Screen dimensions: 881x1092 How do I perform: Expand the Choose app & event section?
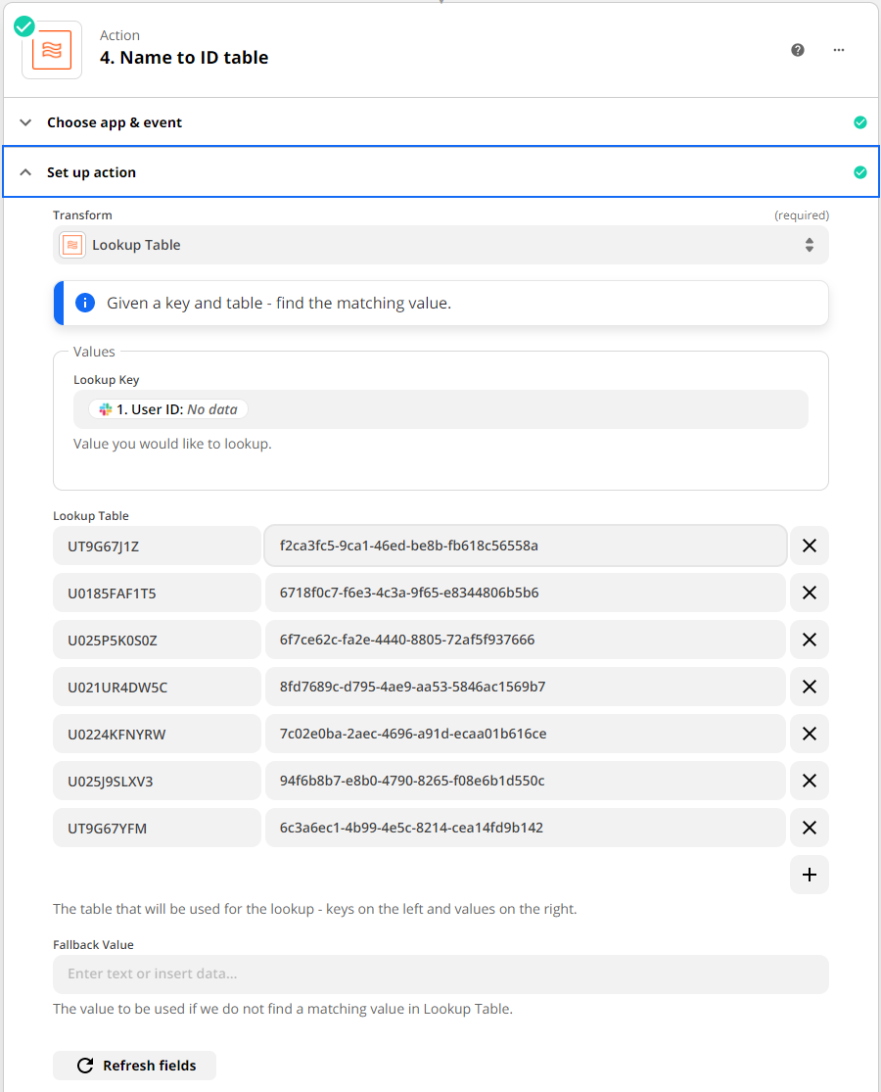click(115, 122)
